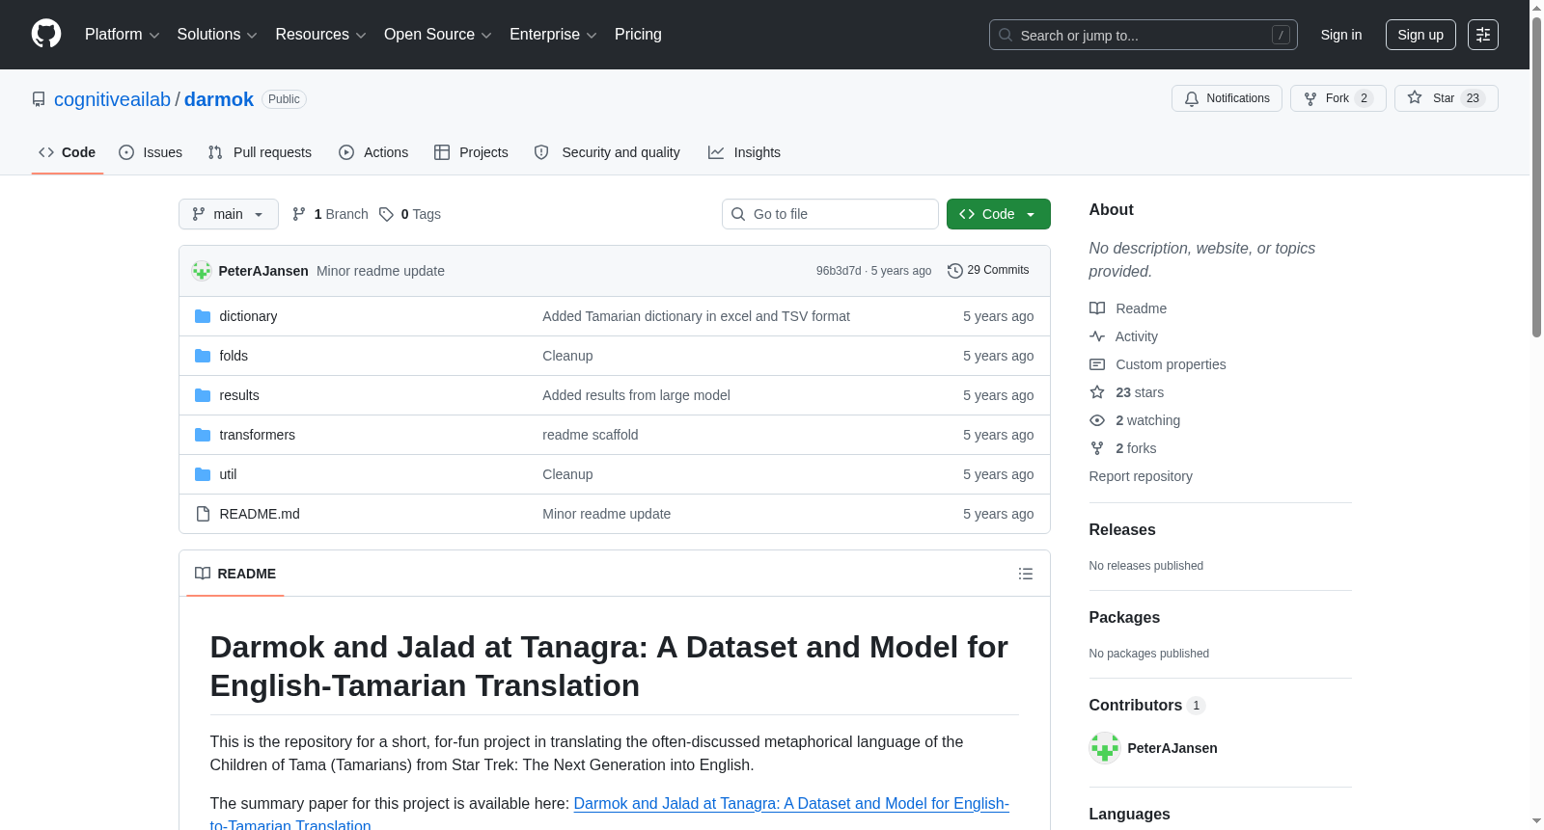Open the main branch selector dropdown
This screenshot has width=1544, height=830.
pos(229,214)
